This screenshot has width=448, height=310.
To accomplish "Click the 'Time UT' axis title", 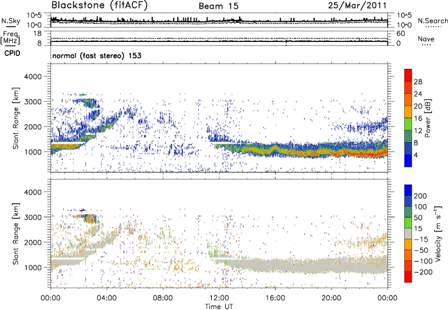I will tap(219, 307).
